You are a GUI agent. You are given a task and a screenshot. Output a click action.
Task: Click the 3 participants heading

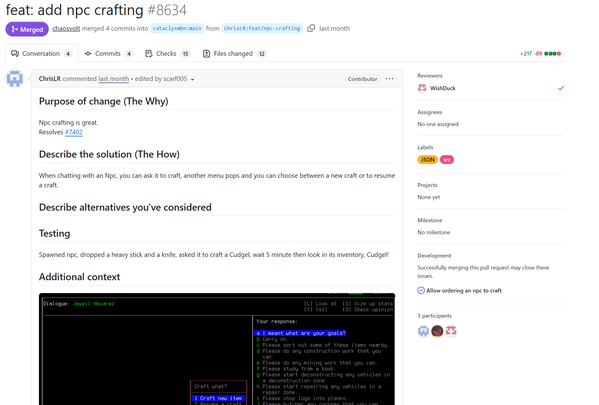click(x=434, y=315)
